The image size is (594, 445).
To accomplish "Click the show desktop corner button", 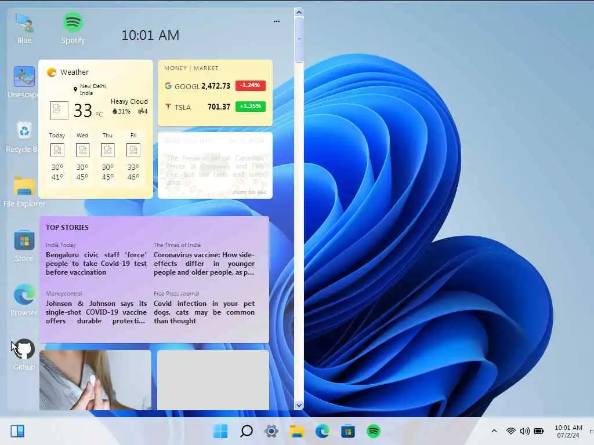I will [591, 431].
